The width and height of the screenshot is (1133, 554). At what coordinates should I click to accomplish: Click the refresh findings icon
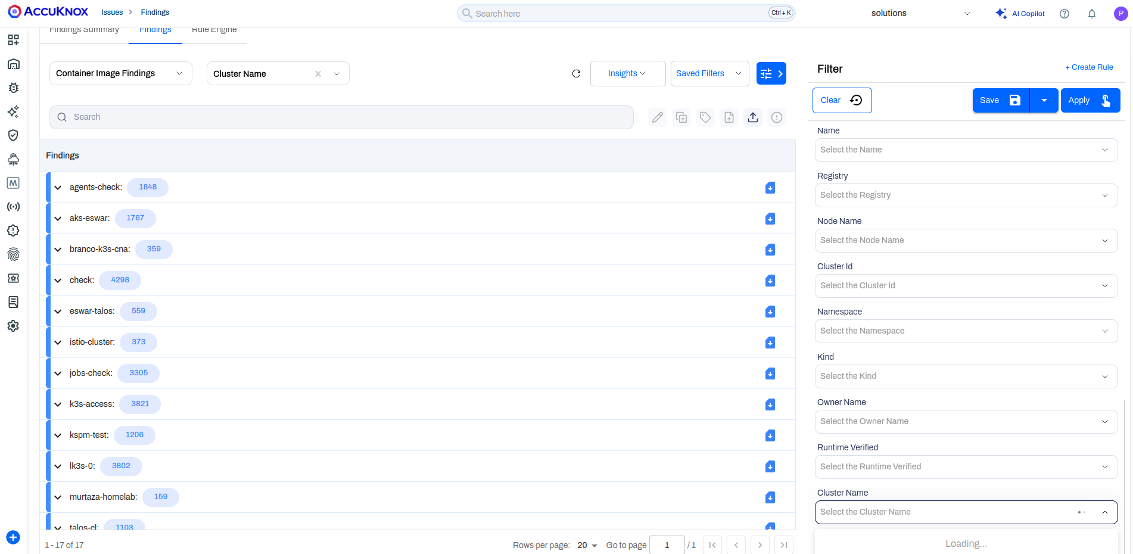pyautogui.click(x=576, y=73)
